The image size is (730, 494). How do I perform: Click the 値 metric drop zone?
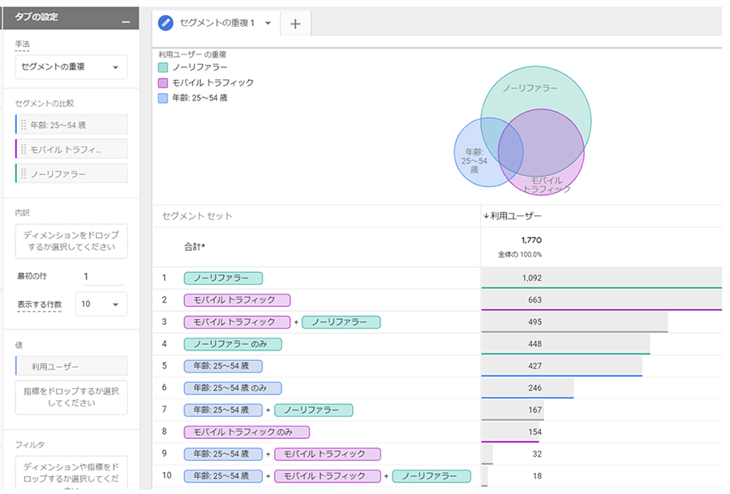(x=71, y=398)
